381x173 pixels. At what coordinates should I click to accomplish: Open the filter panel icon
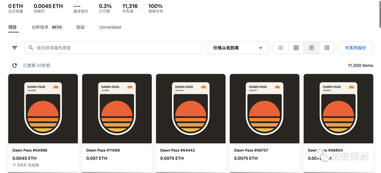pos(15,48)
